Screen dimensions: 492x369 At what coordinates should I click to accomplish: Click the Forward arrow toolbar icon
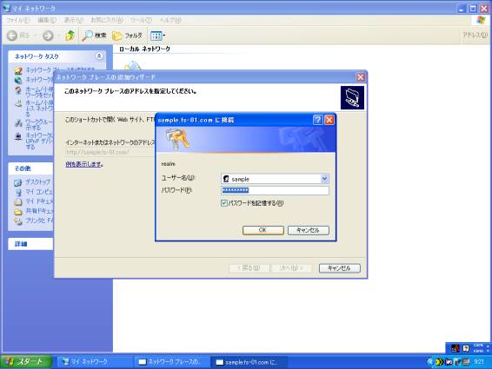(48, 36)
